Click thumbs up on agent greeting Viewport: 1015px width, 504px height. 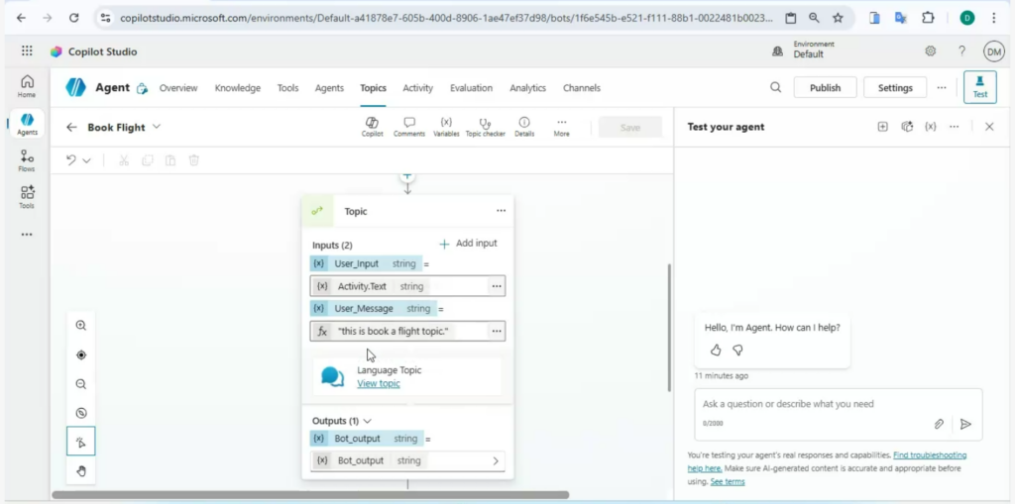tap(716, 350)
